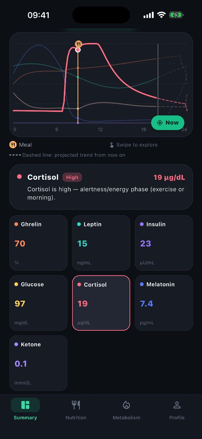Select the Insulin hormone card
This screenshot has width=202, height=439.
[x=164, y=243]
